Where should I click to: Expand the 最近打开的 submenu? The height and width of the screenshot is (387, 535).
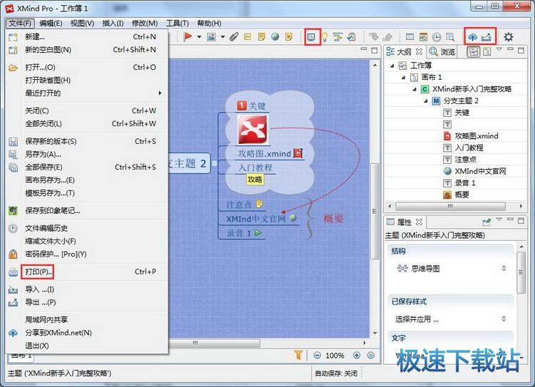pyautogui.click(x=86, y=93)
